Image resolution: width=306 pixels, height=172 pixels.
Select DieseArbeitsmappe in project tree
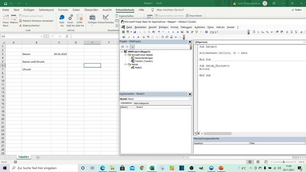click(x=143, y=58)
